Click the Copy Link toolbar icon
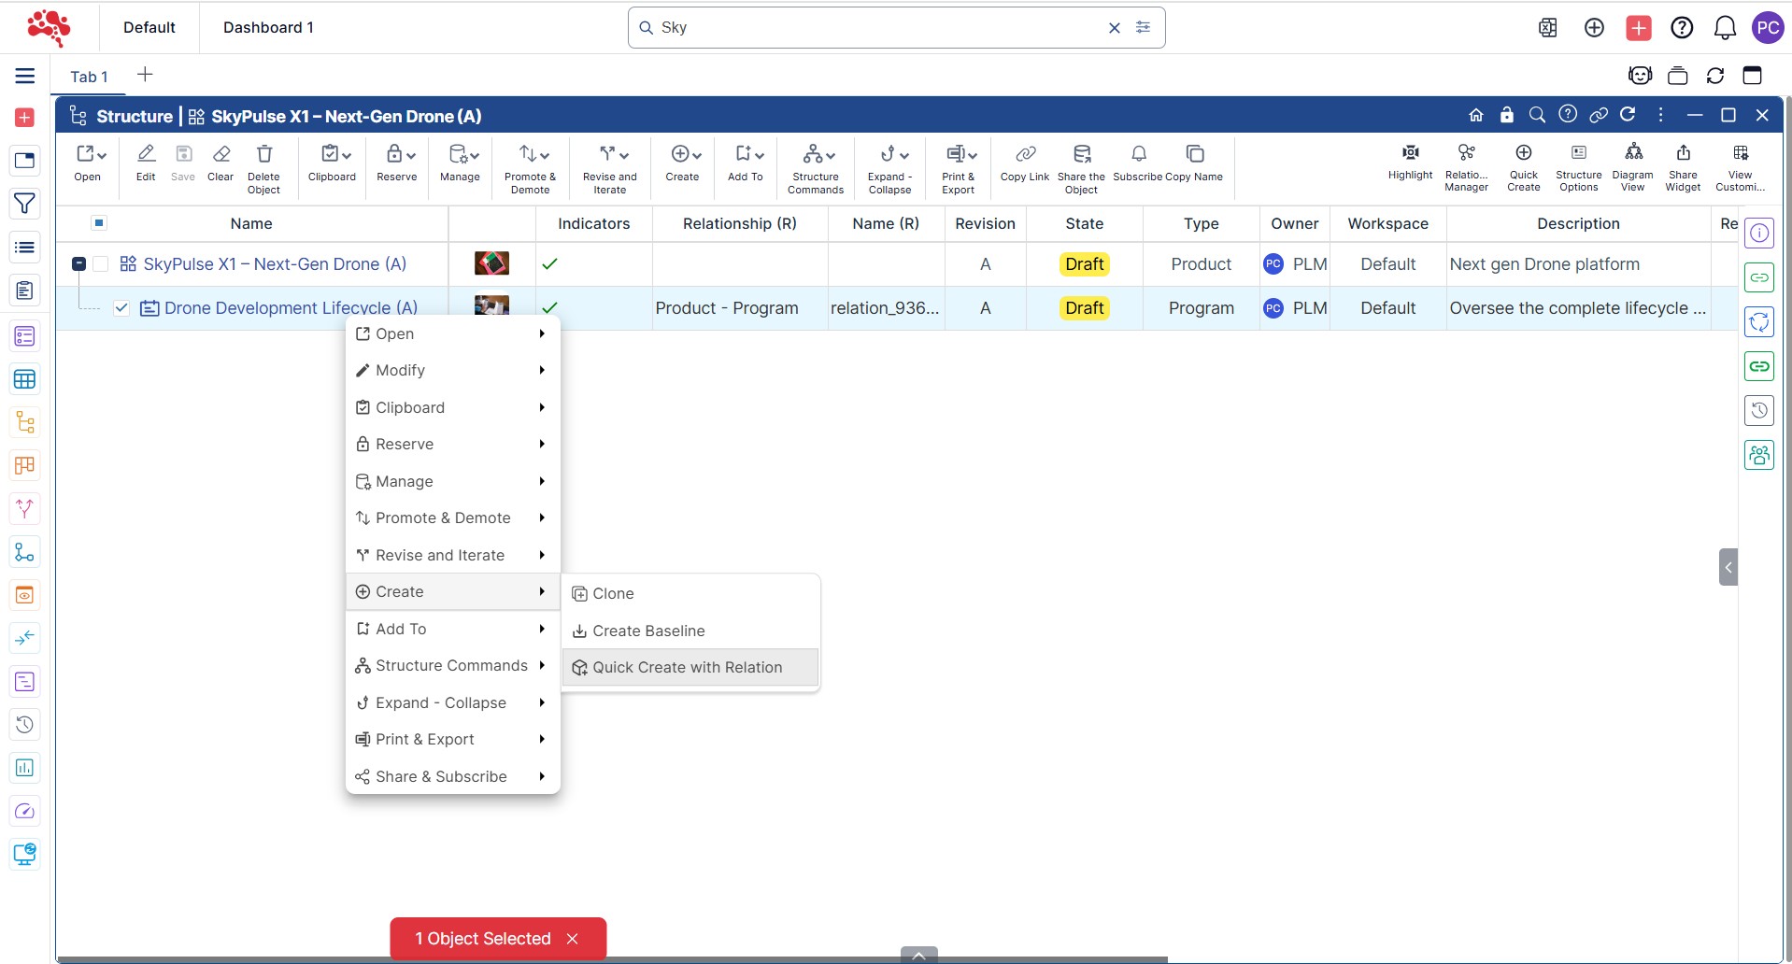This screenshot has width=1792, height=964. 1025,155
